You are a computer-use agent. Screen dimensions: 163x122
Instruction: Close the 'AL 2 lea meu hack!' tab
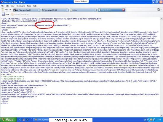tap(39, 10)
